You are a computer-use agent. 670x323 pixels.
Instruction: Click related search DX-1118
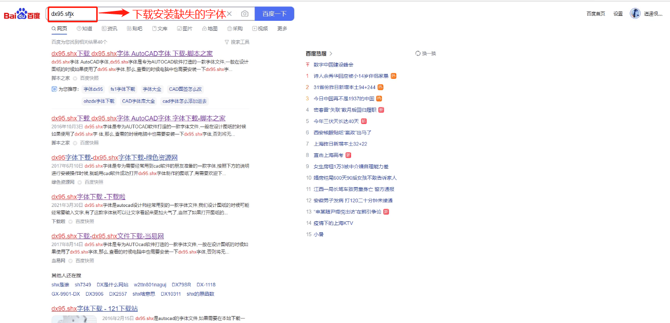(206, 285)
